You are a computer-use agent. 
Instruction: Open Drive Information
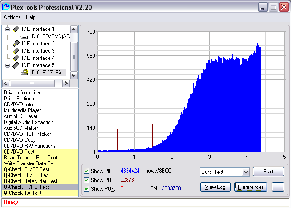(x=22, y=93)
